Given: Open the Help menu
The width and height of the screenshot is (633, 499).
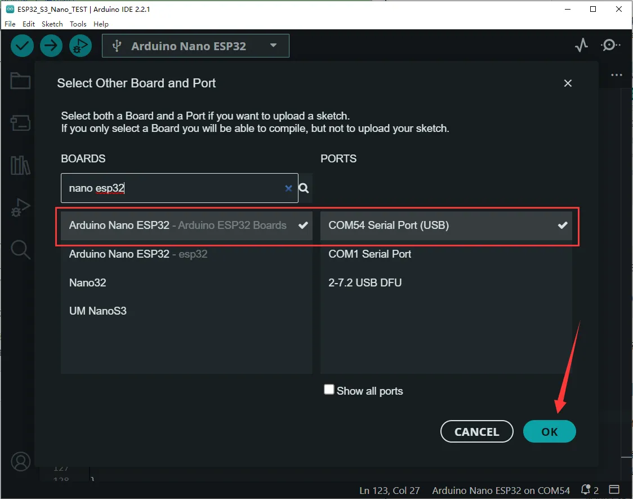Looking at the screenshot, I should [x=101, y=24].
